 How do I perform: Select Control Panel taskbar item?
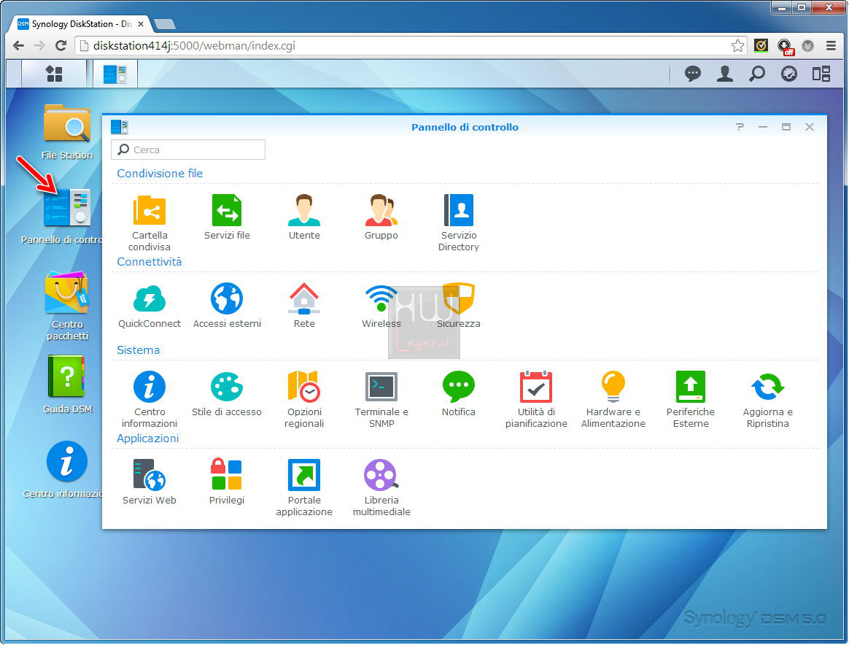115,74
